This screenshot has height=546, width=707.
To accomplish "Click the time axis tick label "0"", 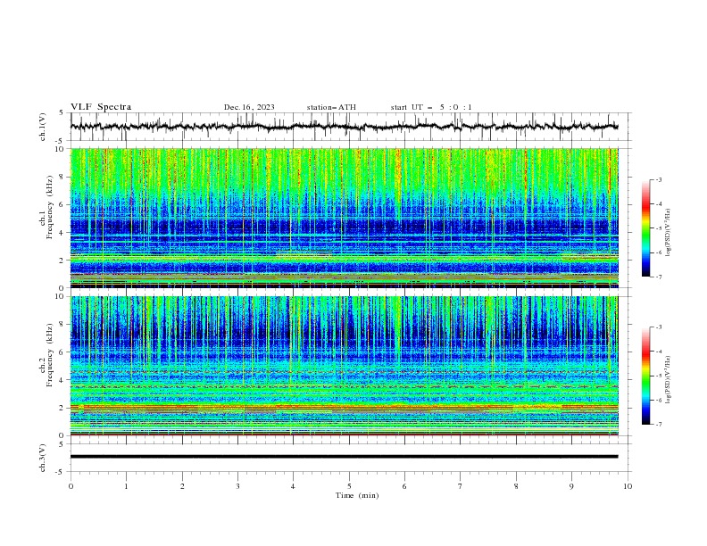I will pyautogui.click(x=71, y=486).
